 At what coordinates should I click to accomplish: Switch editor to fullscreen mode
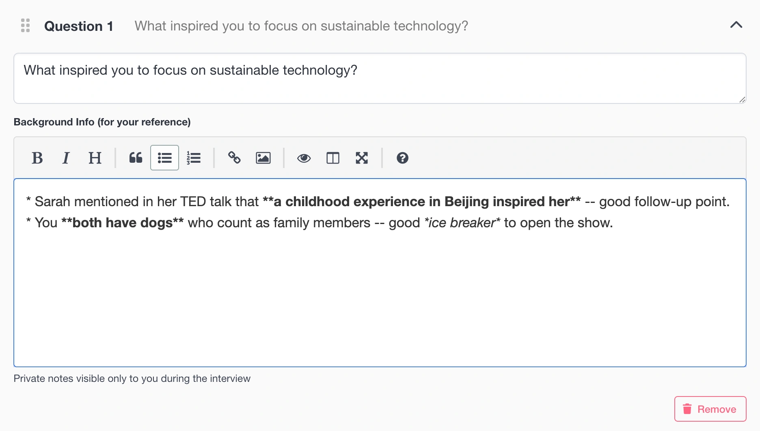tap(362, 158)
